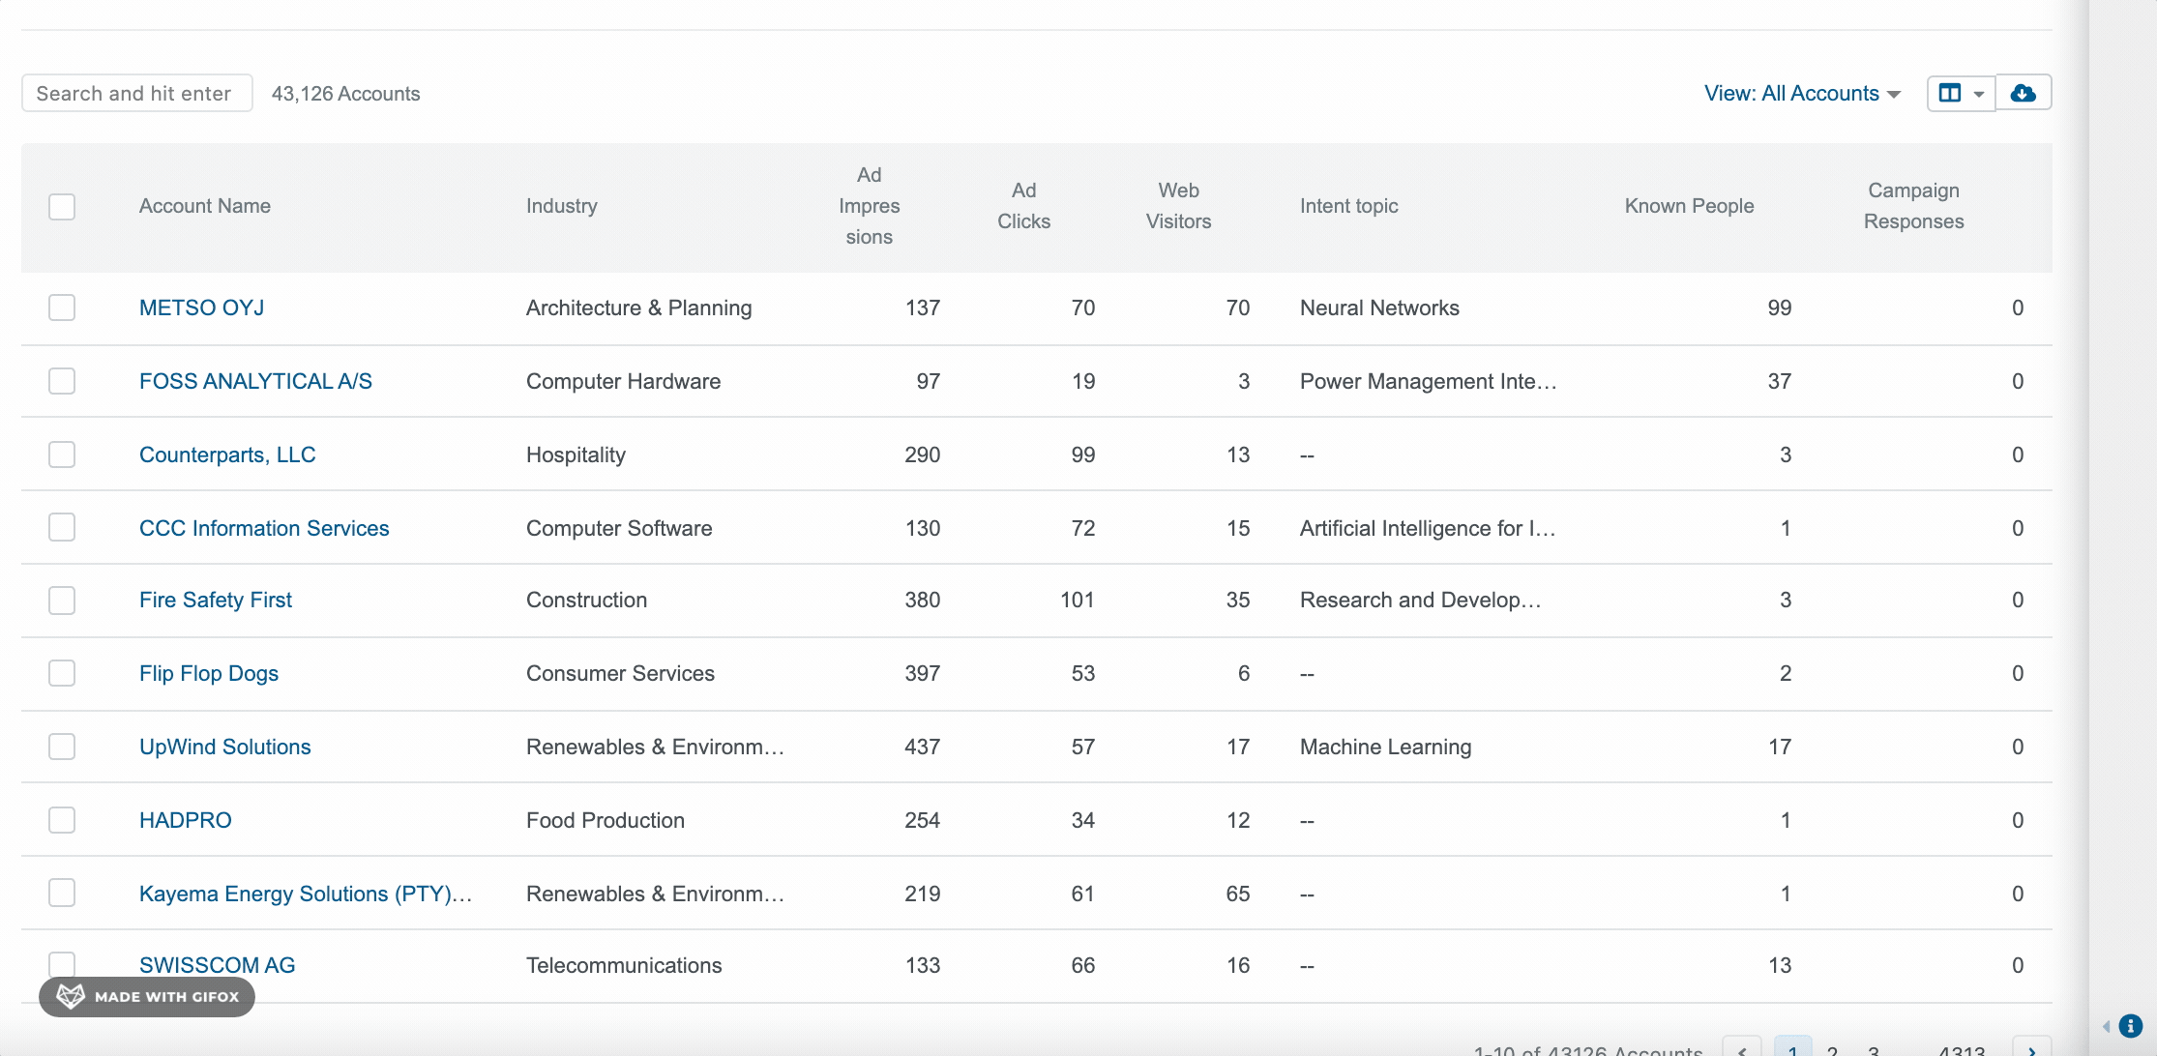The image size is (2157, 1056).
Task: Click the Computer Software industry cell
Action: pyautogui.click(x=619, y=528)
